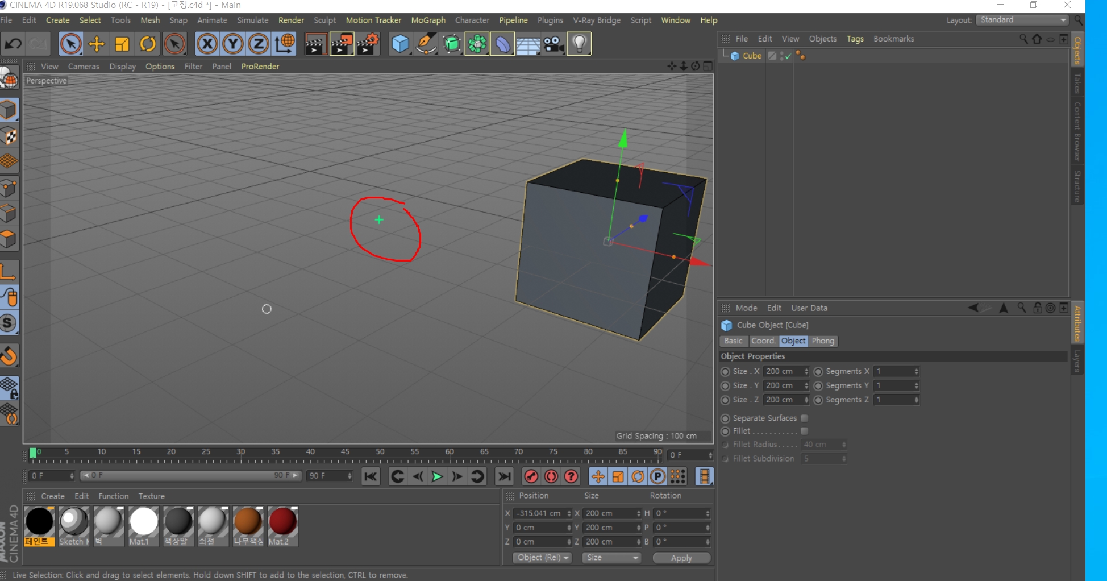1107x581 pixels.
Task: Add a Camera object icon
Action: [x=553, y=44]
